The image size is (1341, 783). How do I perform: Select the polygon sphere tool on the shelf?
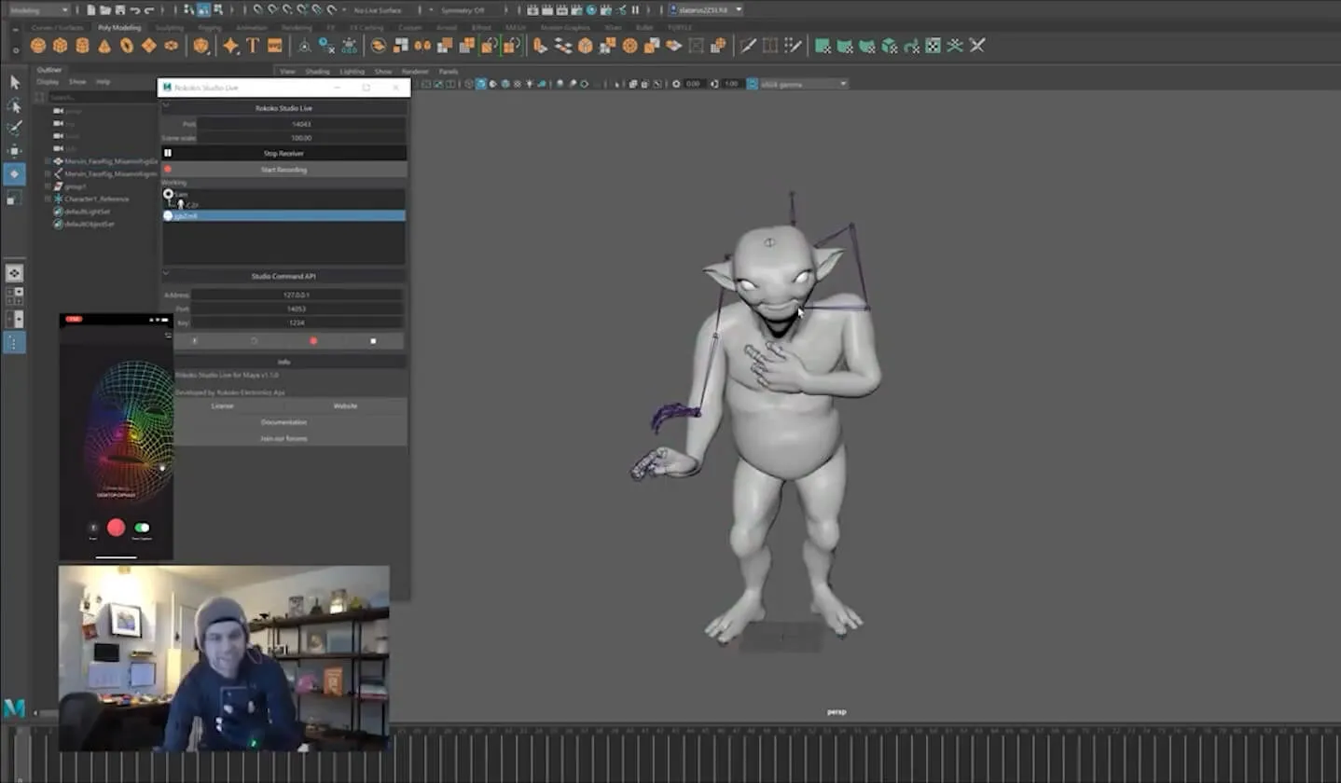37,45
